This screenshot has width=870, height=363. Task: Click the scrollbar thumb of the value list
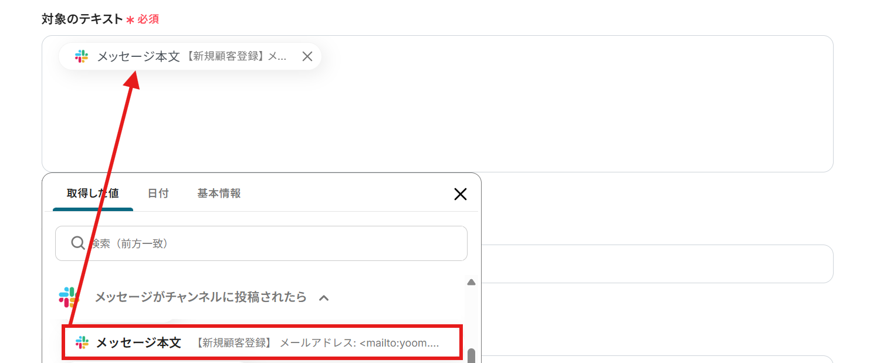[x=471, y=355]
